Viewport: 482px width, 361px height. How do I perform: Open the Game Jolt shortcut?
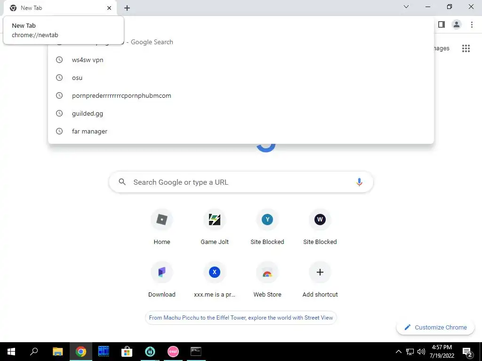[215, 227]
